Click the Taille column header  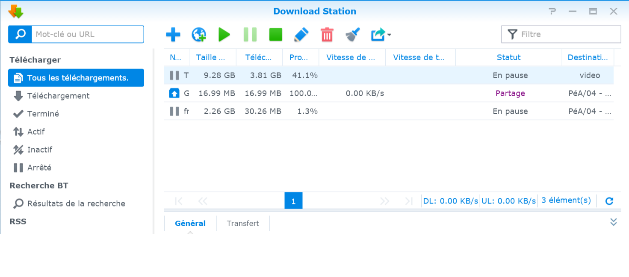[213, 57]
